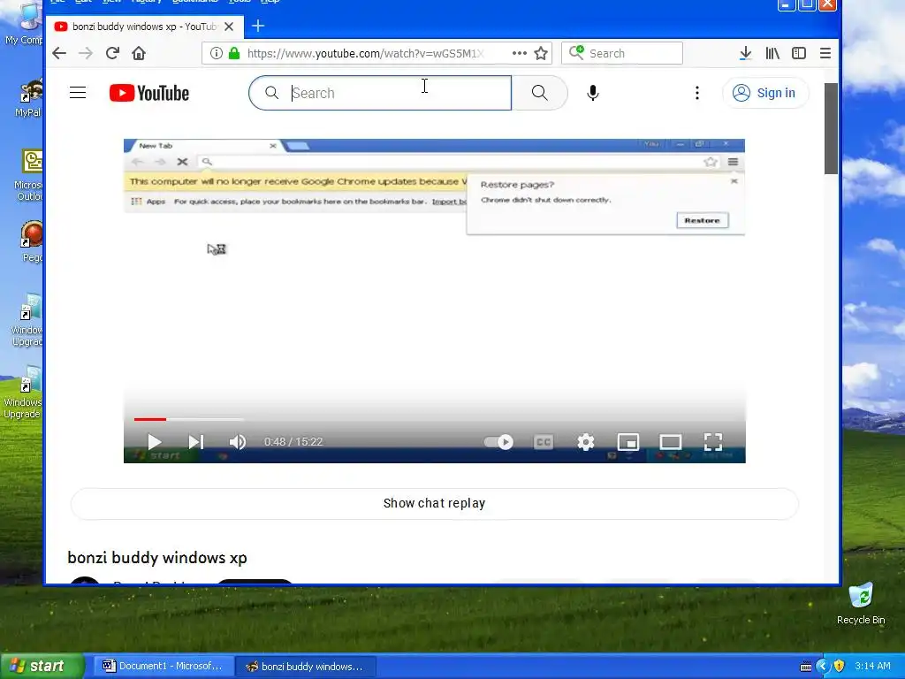This screenshot has height=679, width=905.
Task: Open the Library bookmarks icon
Action: point(772,54)
